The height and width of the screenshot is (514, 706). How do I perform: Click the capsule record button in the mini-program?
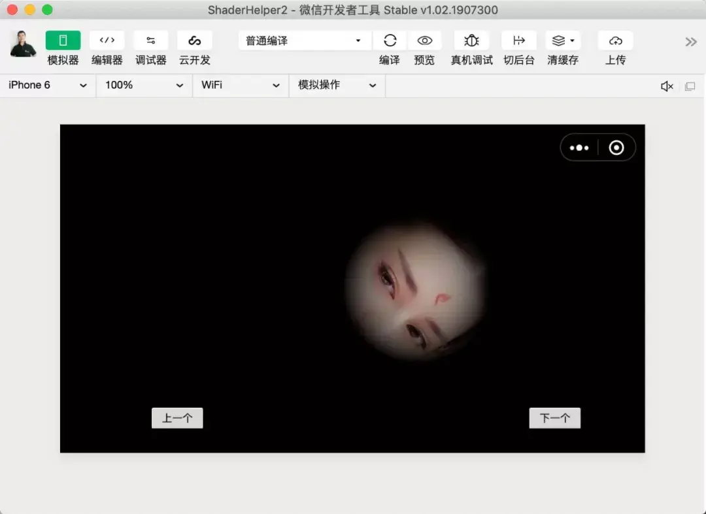coord(616,148)
